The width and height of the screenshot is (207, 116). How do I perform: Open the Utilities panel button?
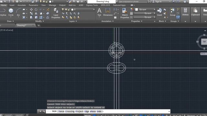(x=185, y=12)
